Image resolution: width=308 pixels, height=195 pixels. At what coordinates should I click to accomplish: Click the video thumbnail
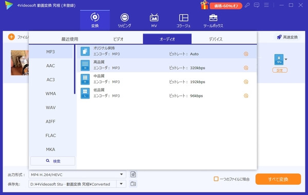coord(20,63)
